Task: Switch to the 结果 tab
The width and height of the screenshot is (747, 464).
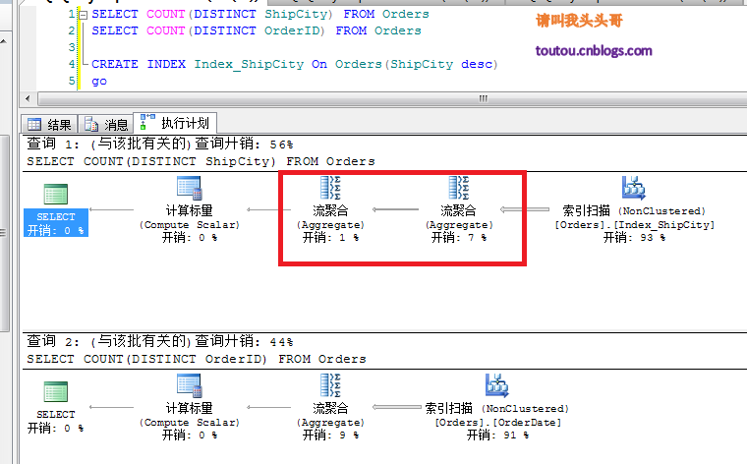Action: pos(50,125)
